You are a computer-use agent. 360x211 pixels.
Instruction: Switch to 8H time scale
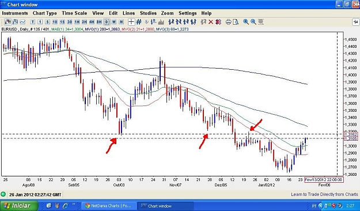pyautogui.click(x=99, y=22)
